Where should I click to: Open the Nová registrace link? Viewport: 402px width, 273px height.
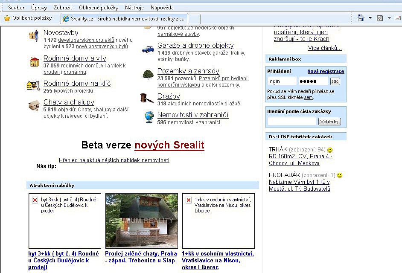(325, 71)
